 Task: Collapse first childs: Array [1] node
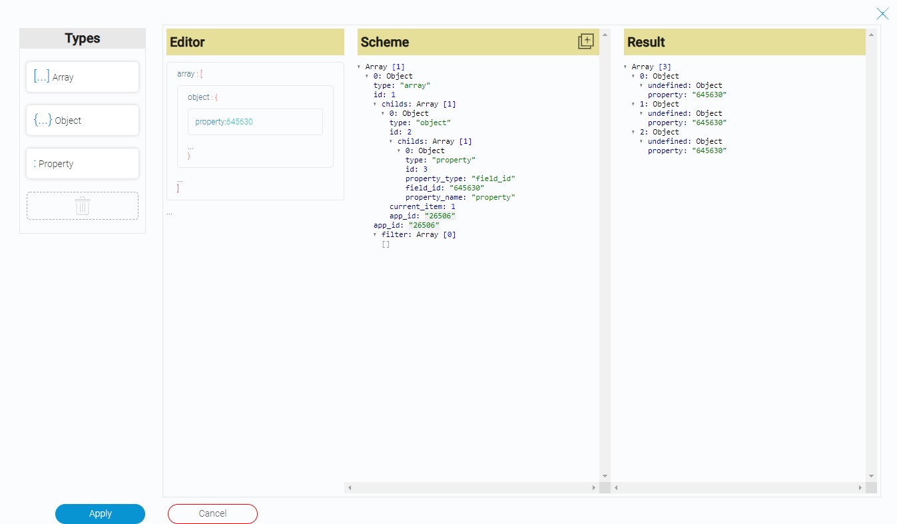click(x=376, y=104)
